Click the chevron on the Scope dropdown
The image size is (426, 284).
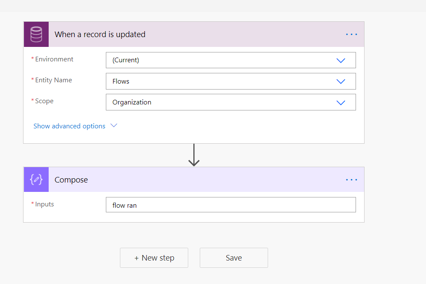341,102
